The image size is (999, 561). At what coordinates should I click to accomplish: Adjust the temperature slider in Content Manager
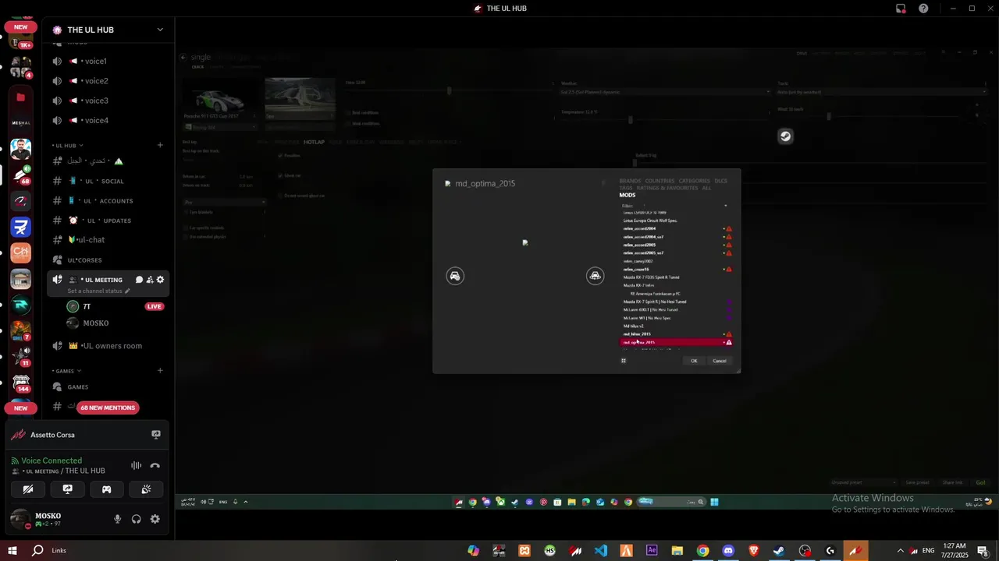point(630,119)
